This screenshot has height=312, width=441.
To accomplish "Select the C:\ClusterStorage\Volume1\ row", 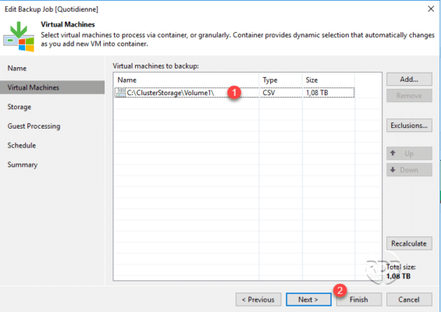I will point(235,93).
